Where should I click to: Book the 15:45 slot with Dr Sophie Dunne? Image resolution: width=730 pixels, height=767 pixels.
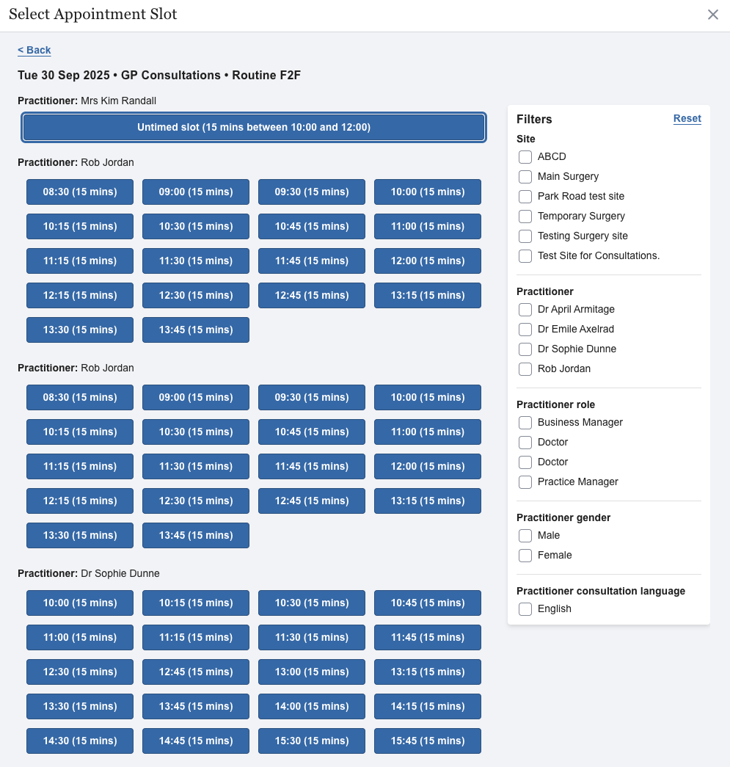[428, 741]
